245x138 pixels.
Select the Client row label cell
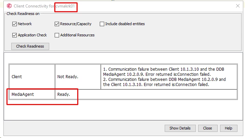[32, 77]
